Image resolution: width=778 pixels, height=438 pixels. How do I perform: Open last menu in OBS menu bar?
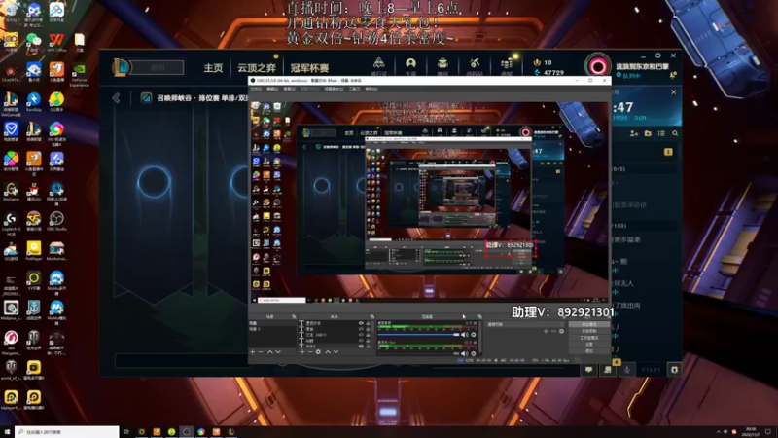pos(371,89)
